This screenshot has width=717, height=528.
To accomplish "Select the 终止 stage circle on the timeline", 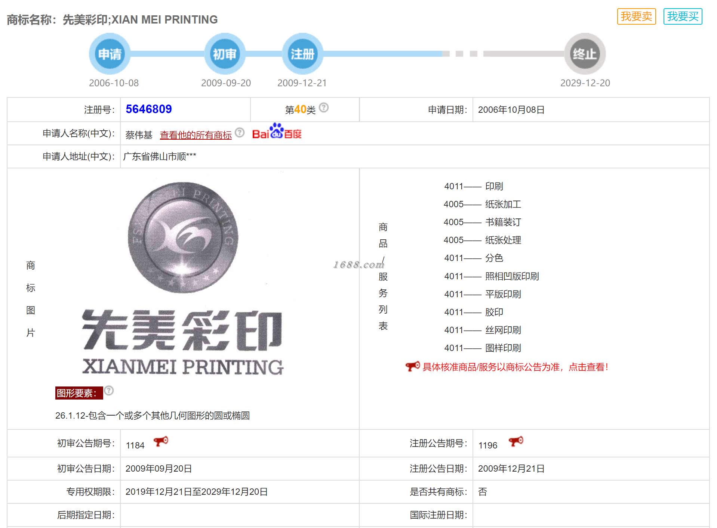I will tap(585, 54).
